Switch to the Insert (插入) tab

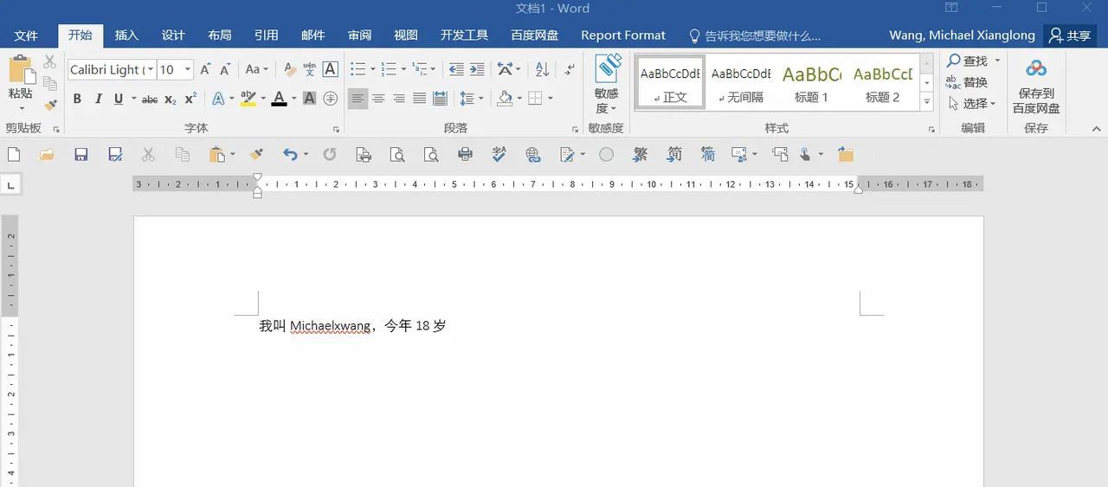coord(126,35)
